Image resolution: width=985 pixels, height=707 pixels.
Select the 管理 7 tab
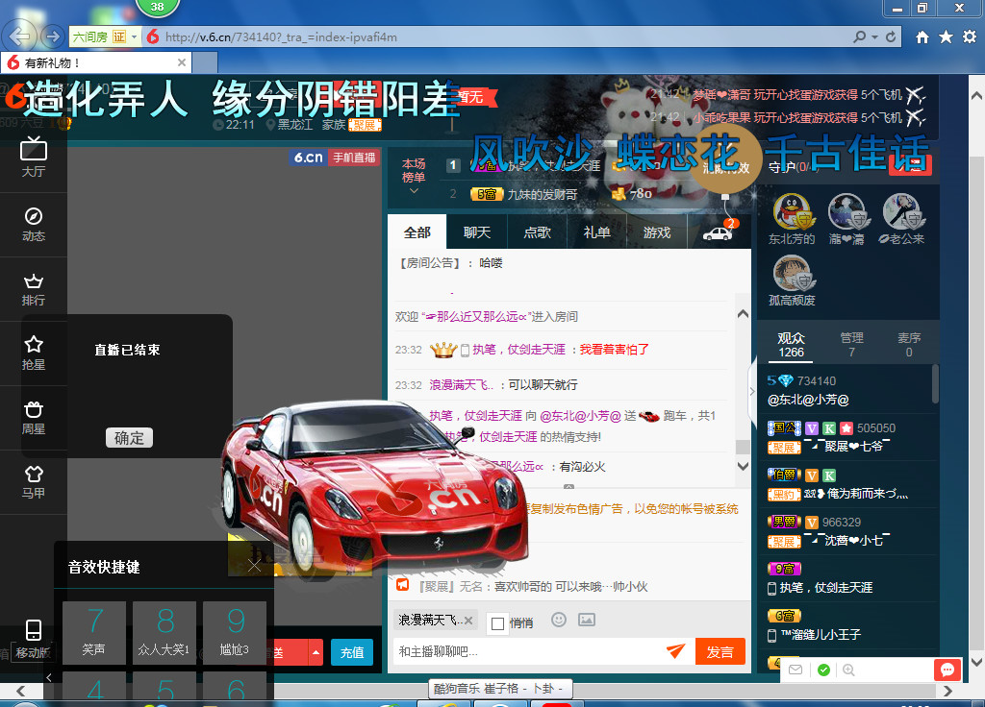[x=852, y=345]
